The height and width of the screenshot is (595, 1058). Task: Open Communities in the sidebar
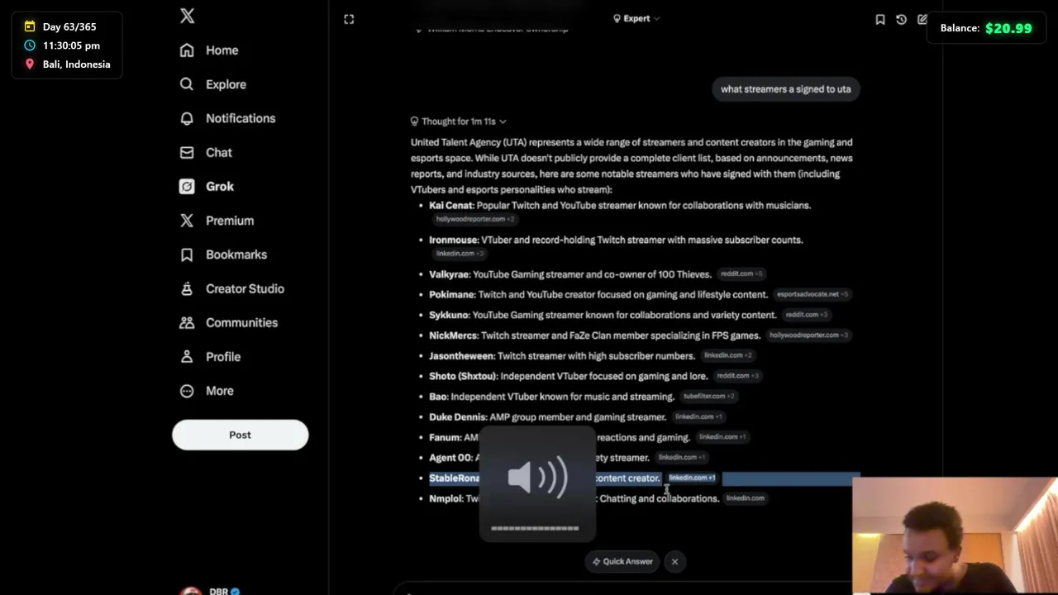click(x=228, y=322)
